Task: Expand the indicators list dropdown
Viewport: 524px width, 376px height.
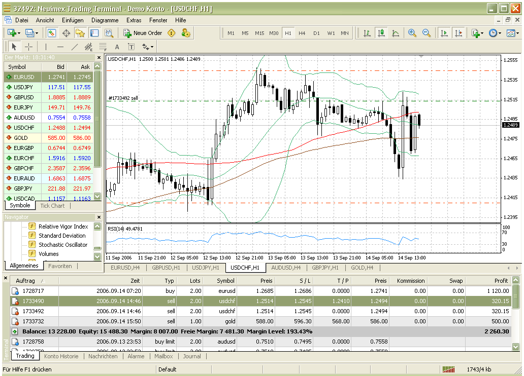Action: (477, 33)
